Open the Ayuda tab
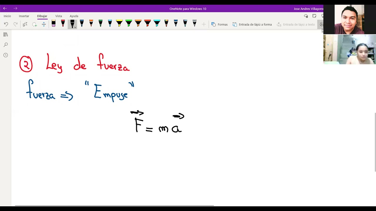376x211 pixels. [74, 16]
